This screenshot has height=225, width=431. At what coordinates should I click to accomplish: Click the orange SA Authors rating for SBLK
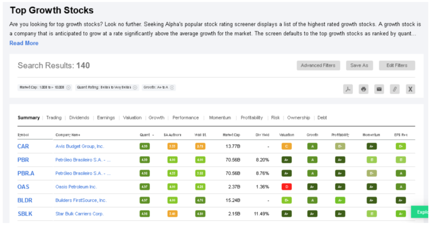(172, 214)
